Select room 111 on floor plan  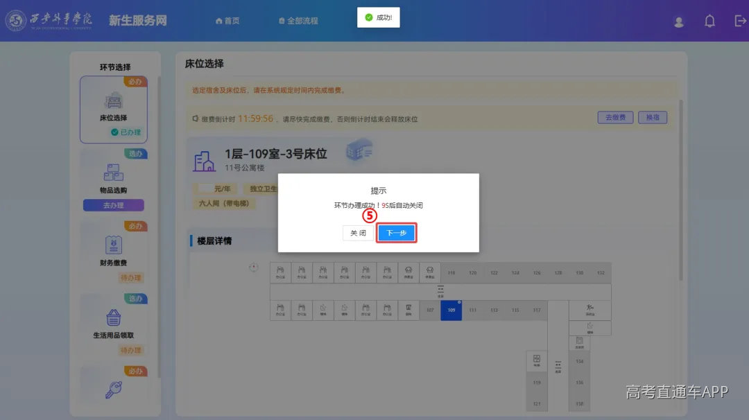tap(472, 310)
